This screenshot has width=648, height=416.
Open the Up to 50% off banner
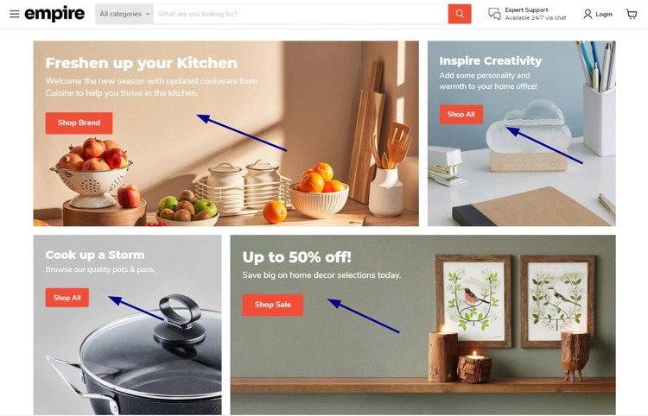tap(422, 325)
